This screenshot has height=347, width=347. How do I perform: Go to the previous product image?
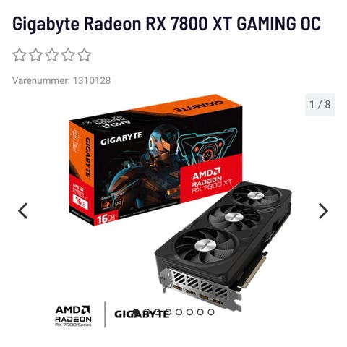click(23, 211)
